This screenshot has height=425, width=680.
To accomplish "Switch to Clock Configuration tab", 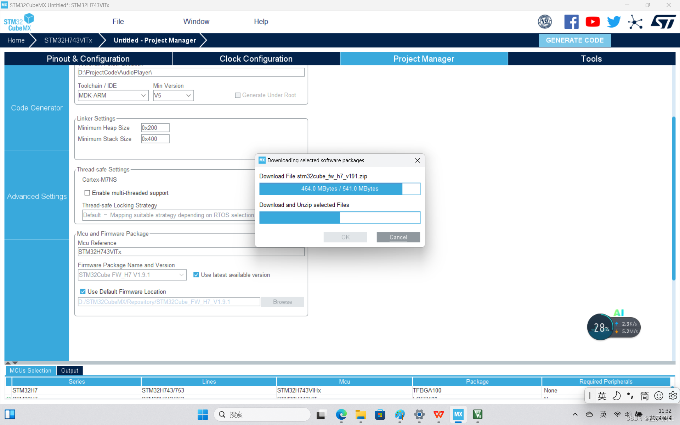I will coord(256,59).
